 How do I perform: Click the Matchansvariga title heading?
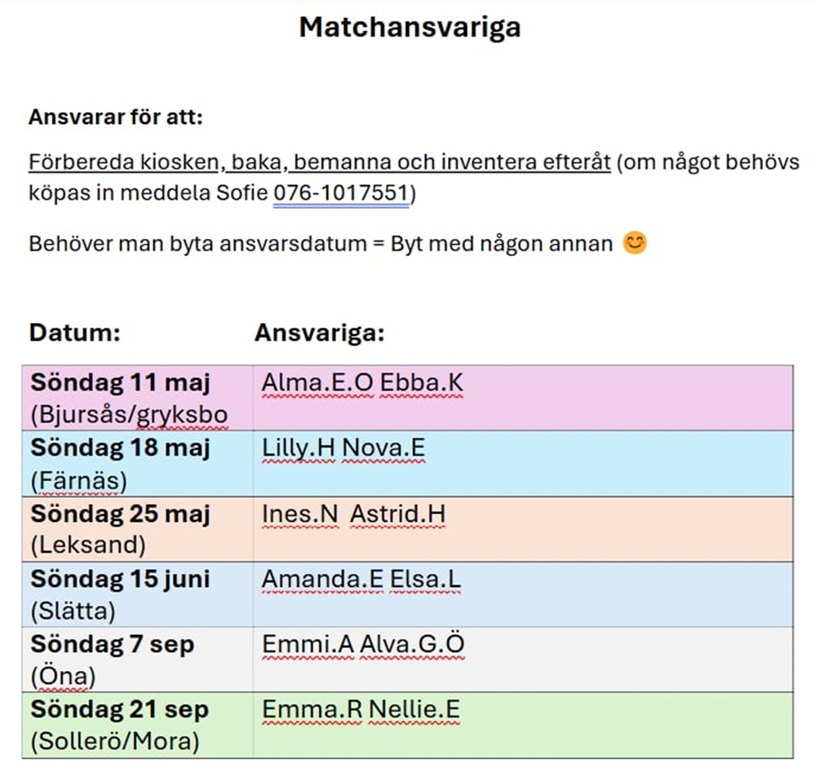pyautogui.click(x=410, y=27)
